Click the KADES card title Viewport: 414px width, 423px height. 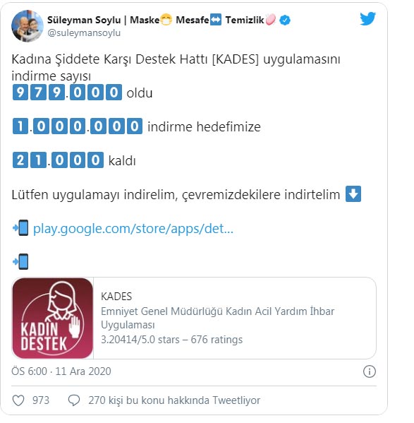[x=116, y=297]
